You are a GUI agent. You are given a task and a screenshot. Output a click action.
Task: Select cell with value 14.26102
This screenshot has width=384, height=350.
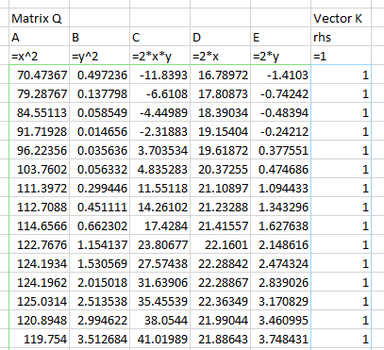click(159, 207)
